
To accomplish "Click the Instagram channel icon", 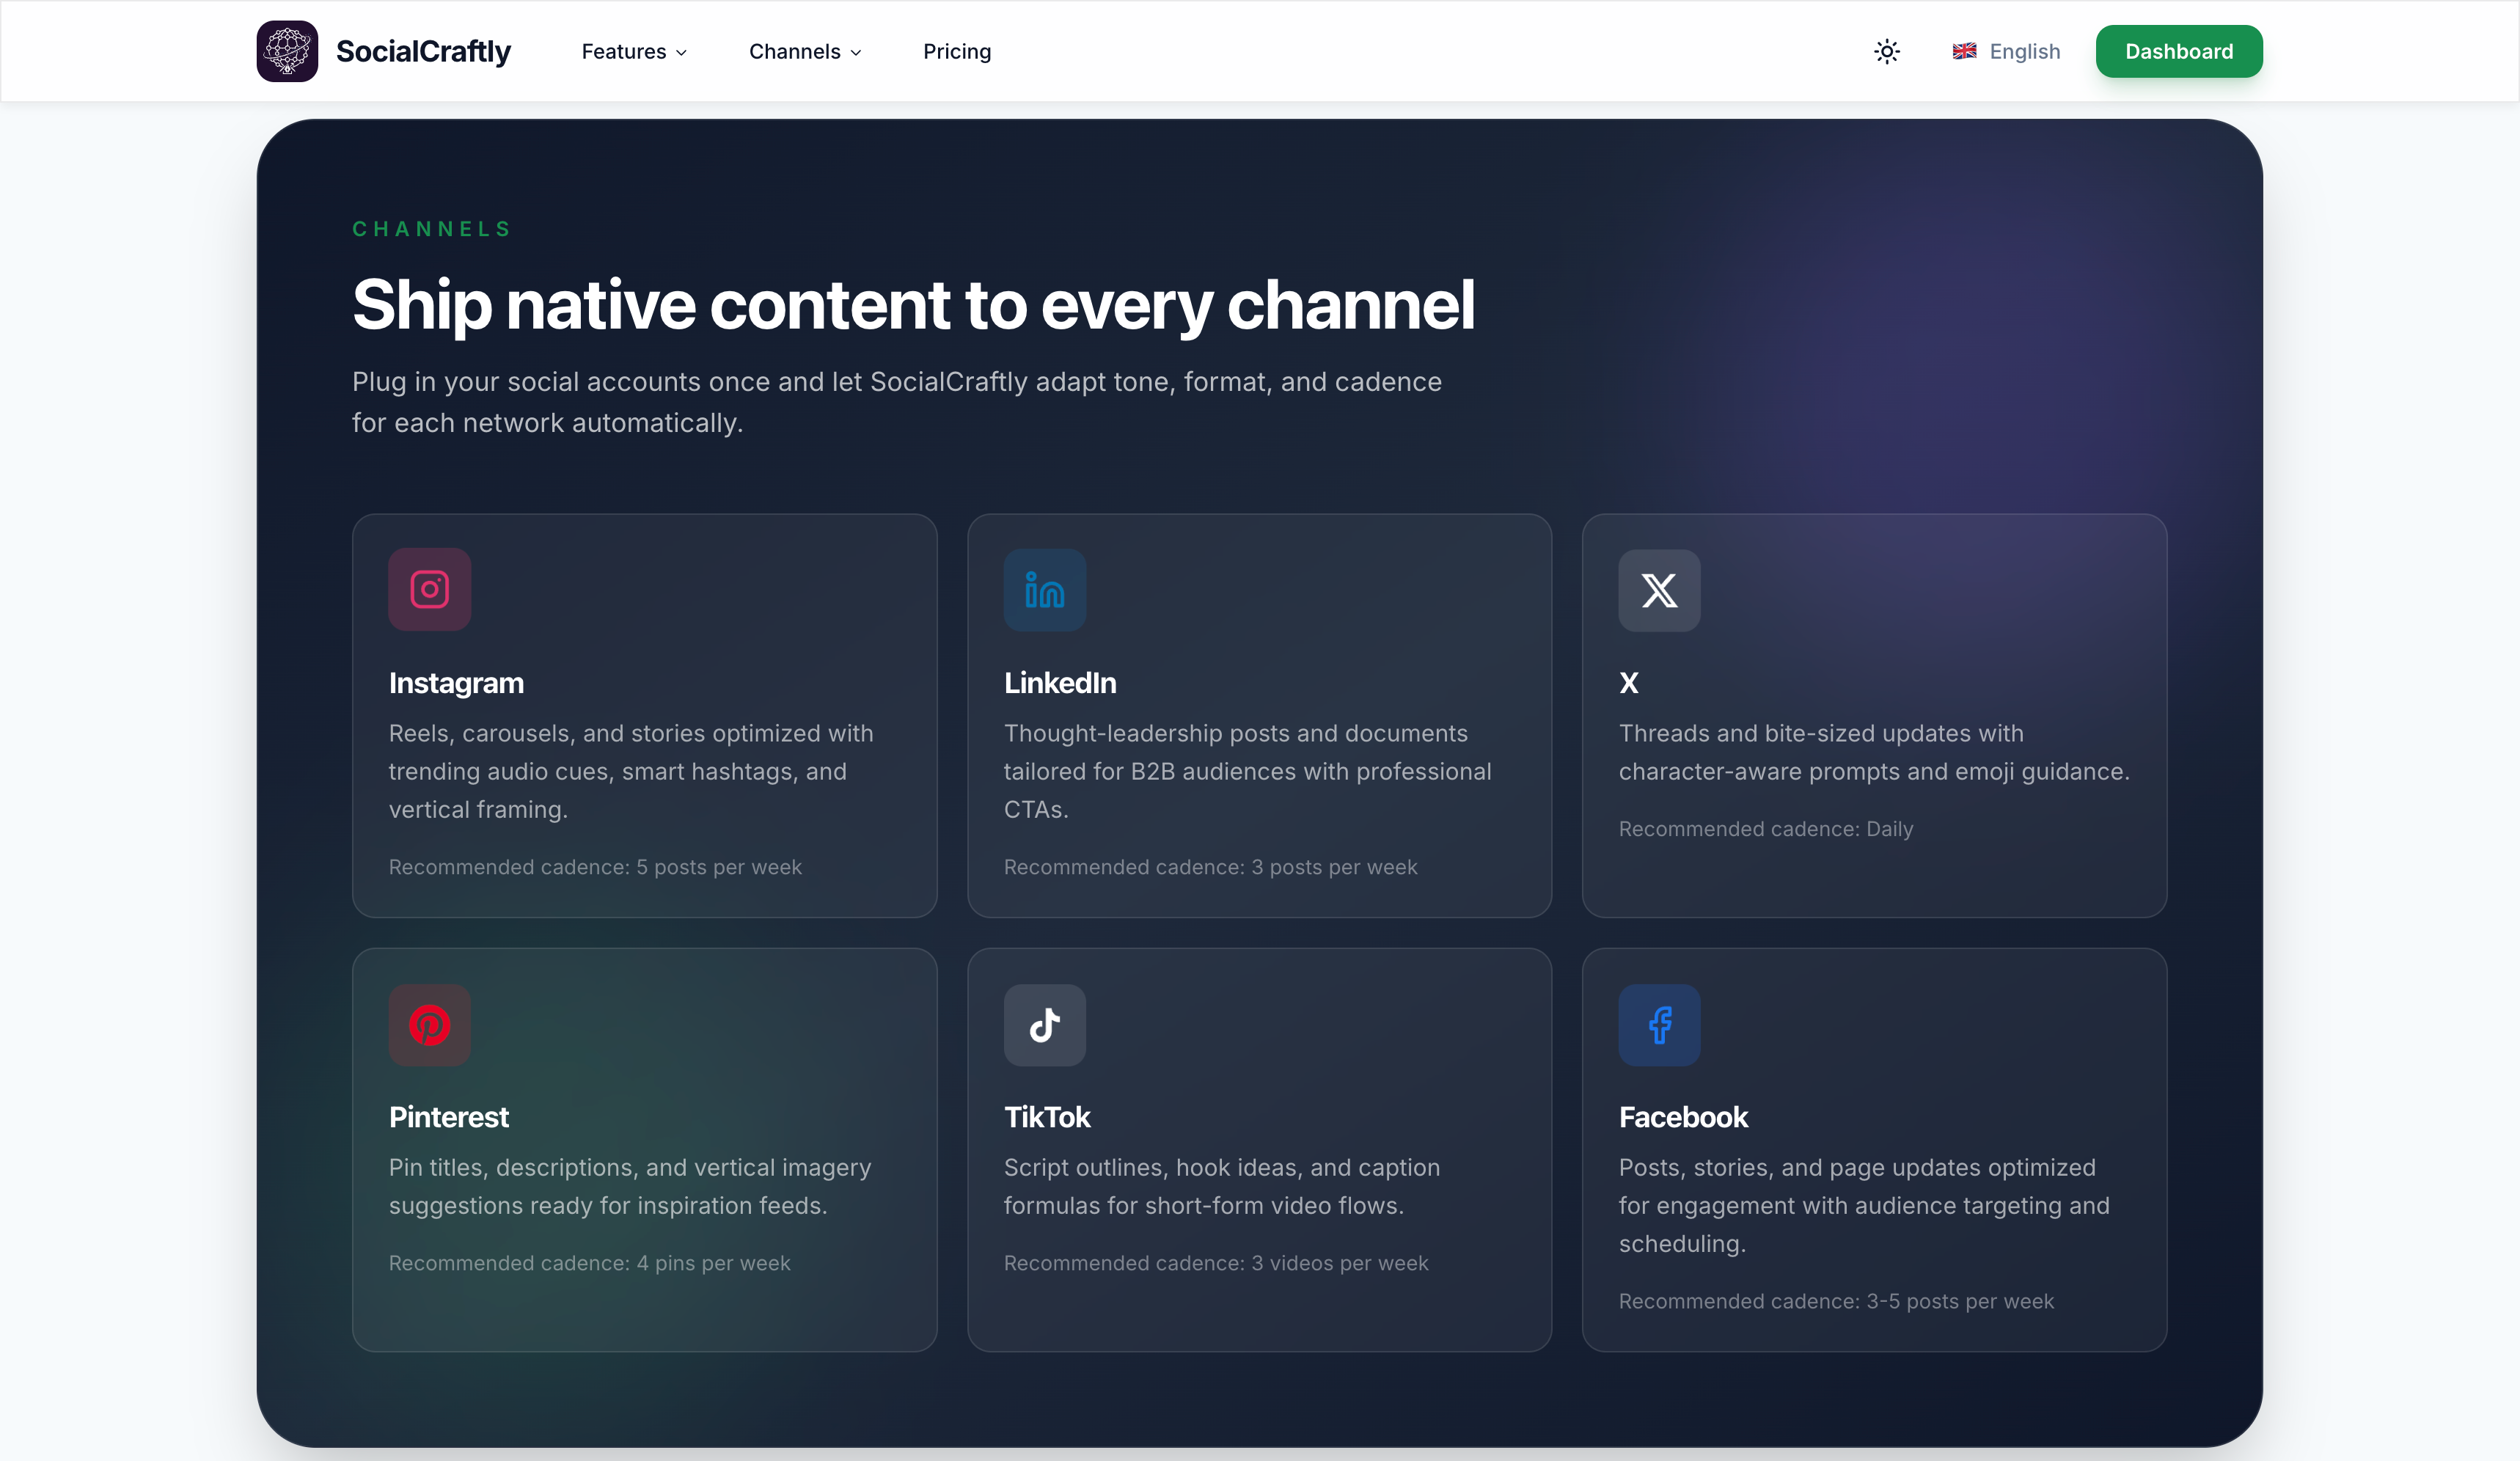I will click(429, 589).
